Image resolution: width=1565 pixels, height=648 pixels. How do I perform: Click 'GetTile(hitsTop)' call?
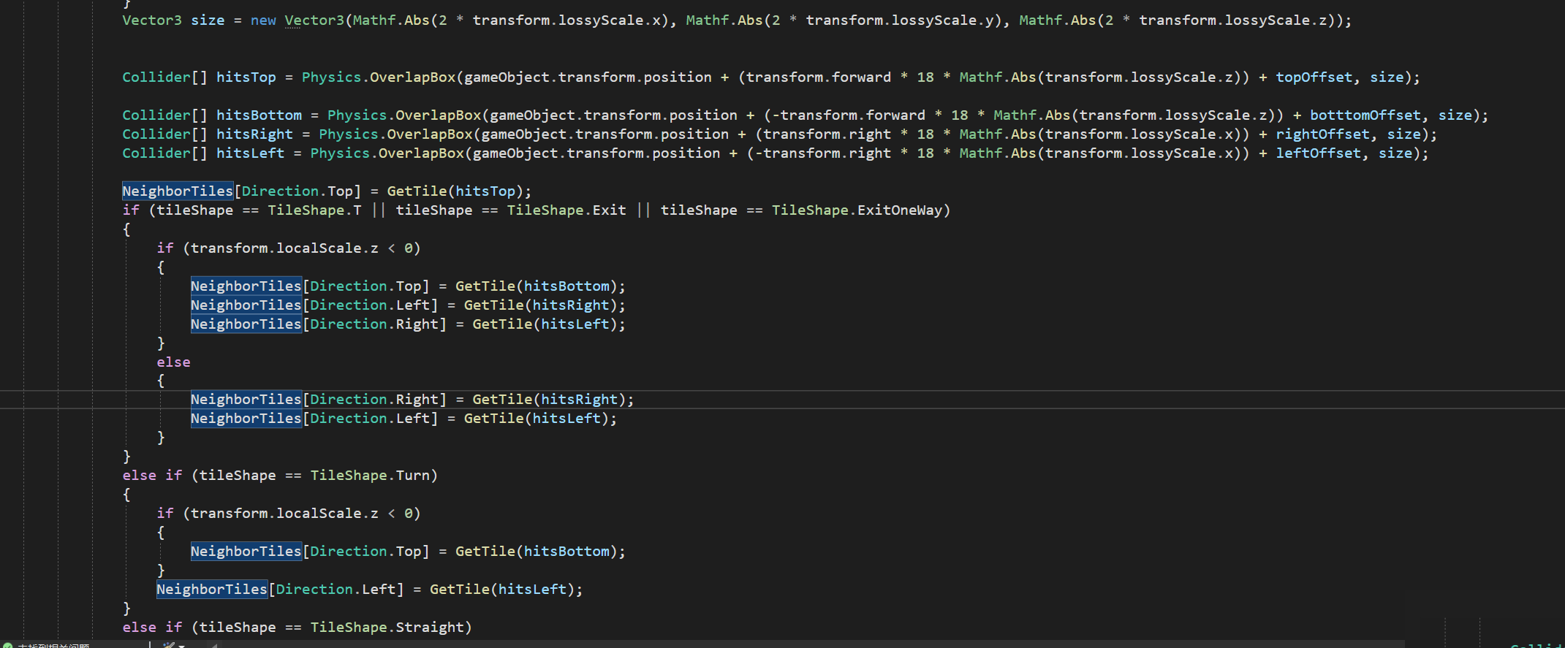point(455,191)
